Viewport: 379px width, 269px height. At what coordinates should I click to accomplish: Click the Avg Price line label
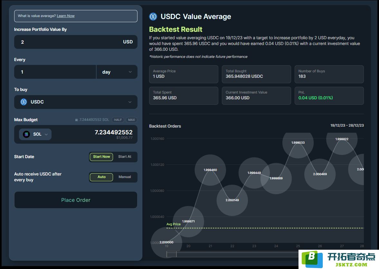173,224
